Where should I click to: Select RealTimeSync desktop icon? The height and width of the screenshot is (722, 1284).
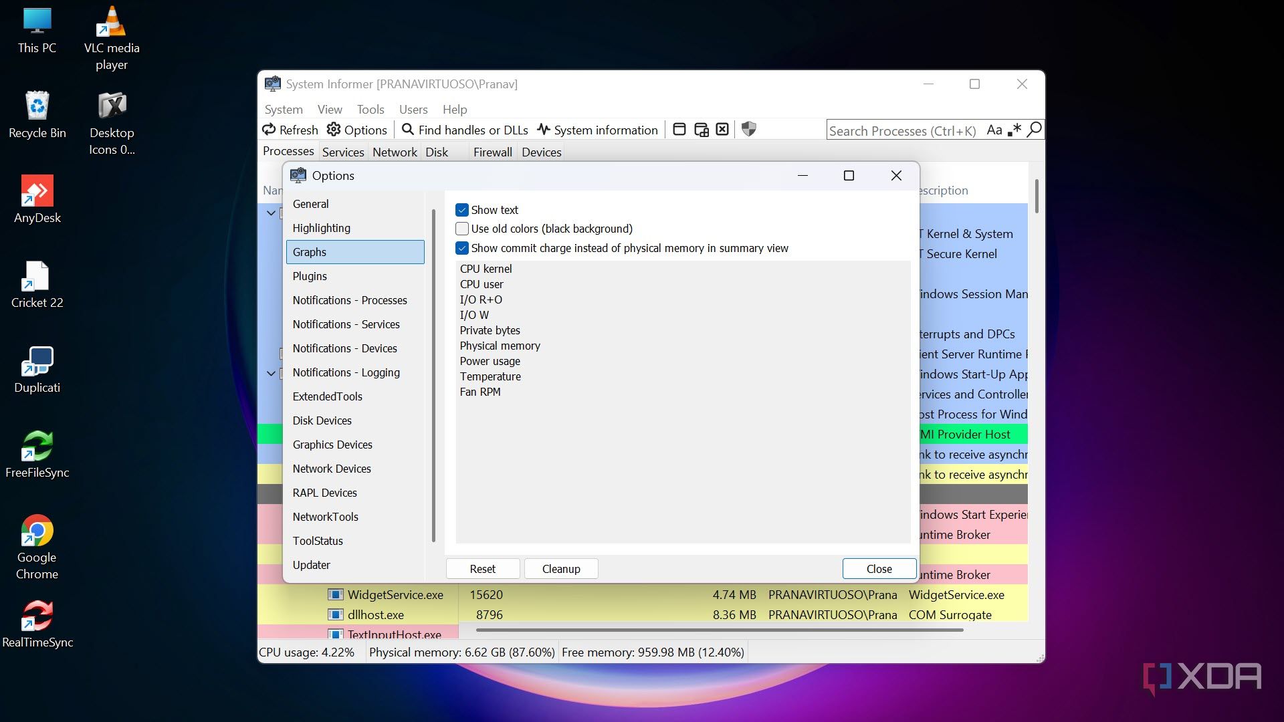[37, 624]
